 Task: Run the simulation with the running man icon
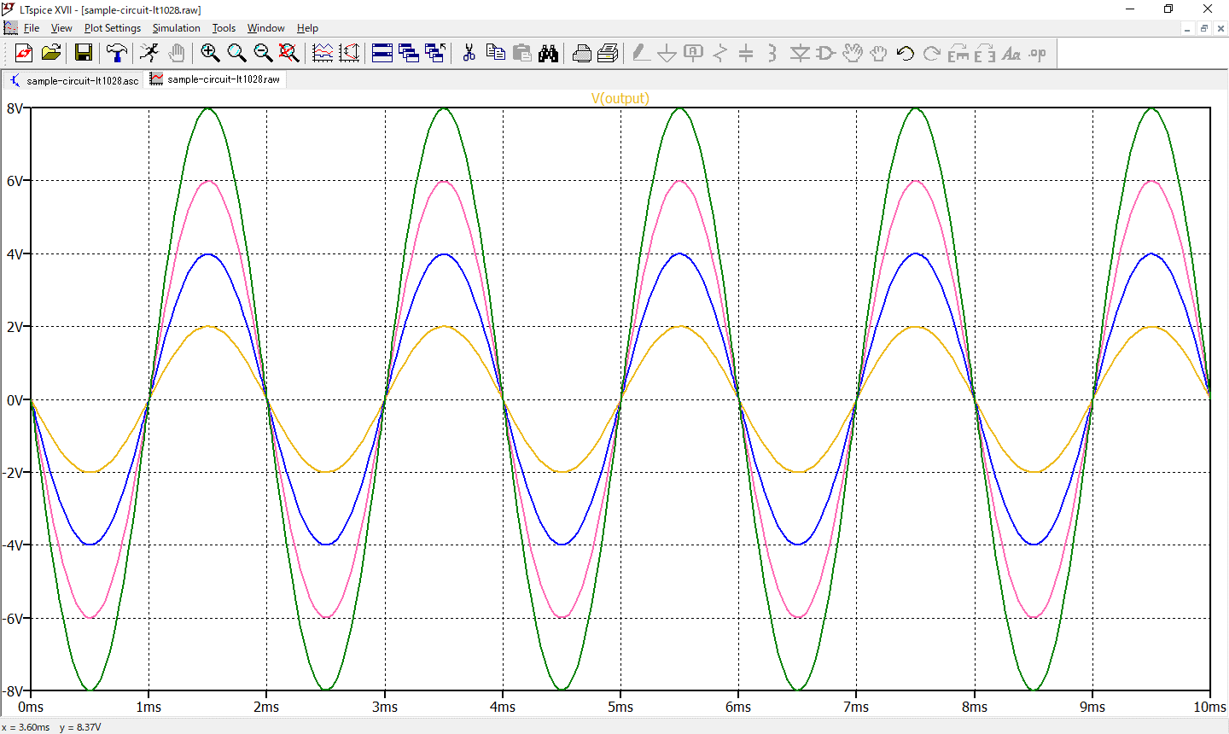click(x=148, y=53)
